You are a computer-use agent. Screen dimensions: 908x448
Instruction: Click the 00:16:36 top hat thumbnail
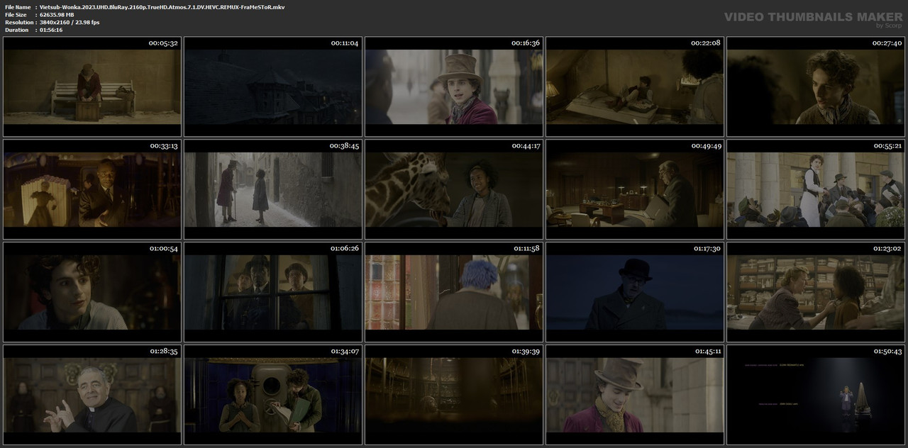pos(454,86)
